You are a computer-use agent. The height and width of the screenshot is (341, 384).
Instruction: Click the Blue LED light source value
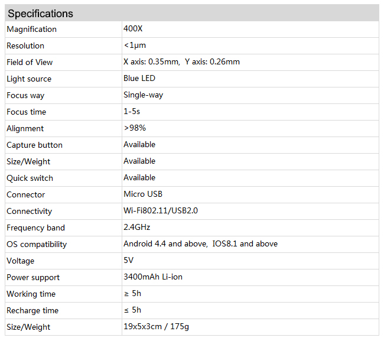click(139, 79)
